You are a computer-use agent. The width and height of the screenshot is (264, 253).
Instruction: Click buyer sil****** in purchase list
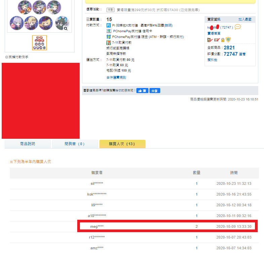(x=97, y=183)
